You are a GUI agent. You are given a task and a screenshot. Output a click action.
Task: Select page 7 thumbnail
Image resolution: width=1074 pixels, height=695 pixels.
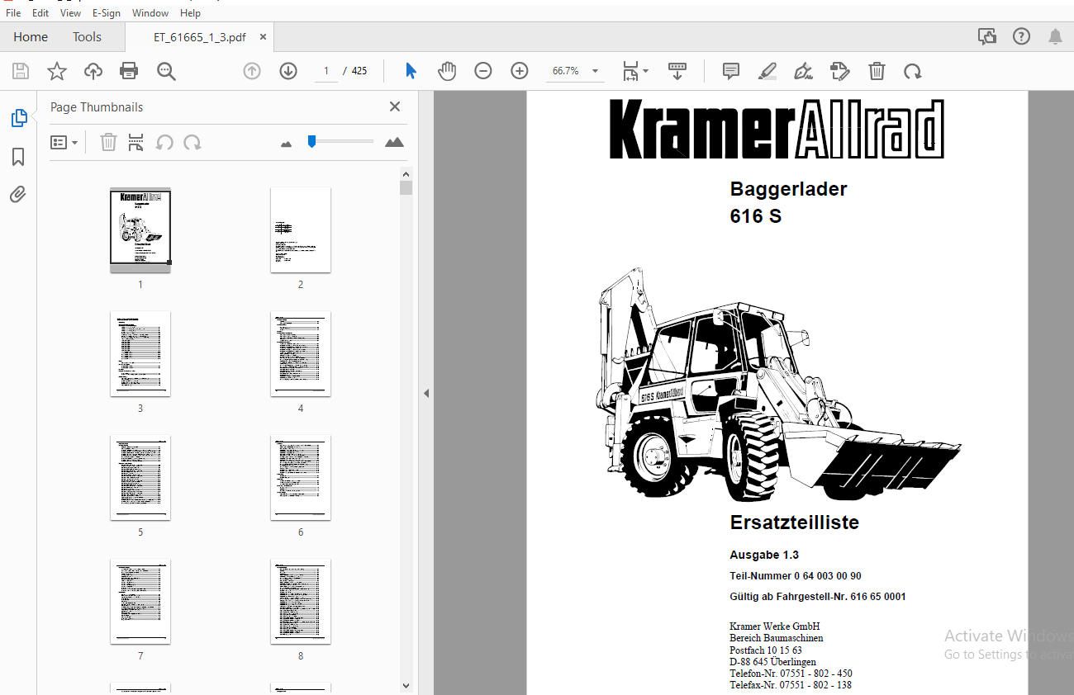pos(140,601)
